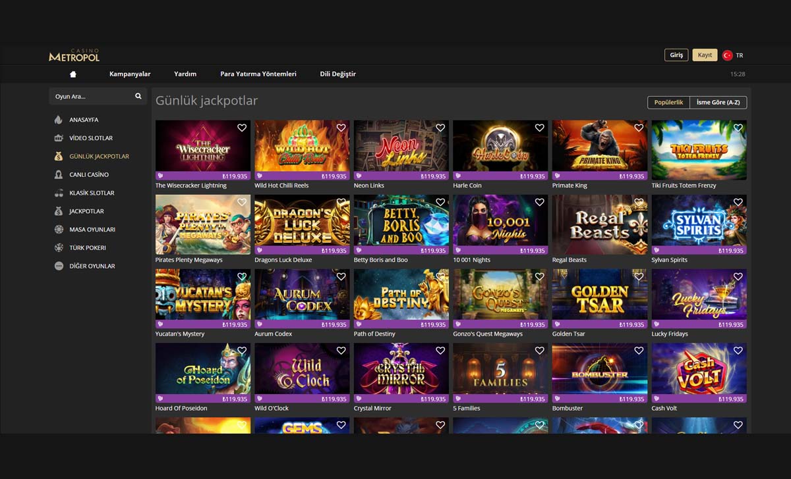The width and height of the screenshot is (791, 479).
Task: Open the Anasayfa sidebar link
Action: pos(84,120)
